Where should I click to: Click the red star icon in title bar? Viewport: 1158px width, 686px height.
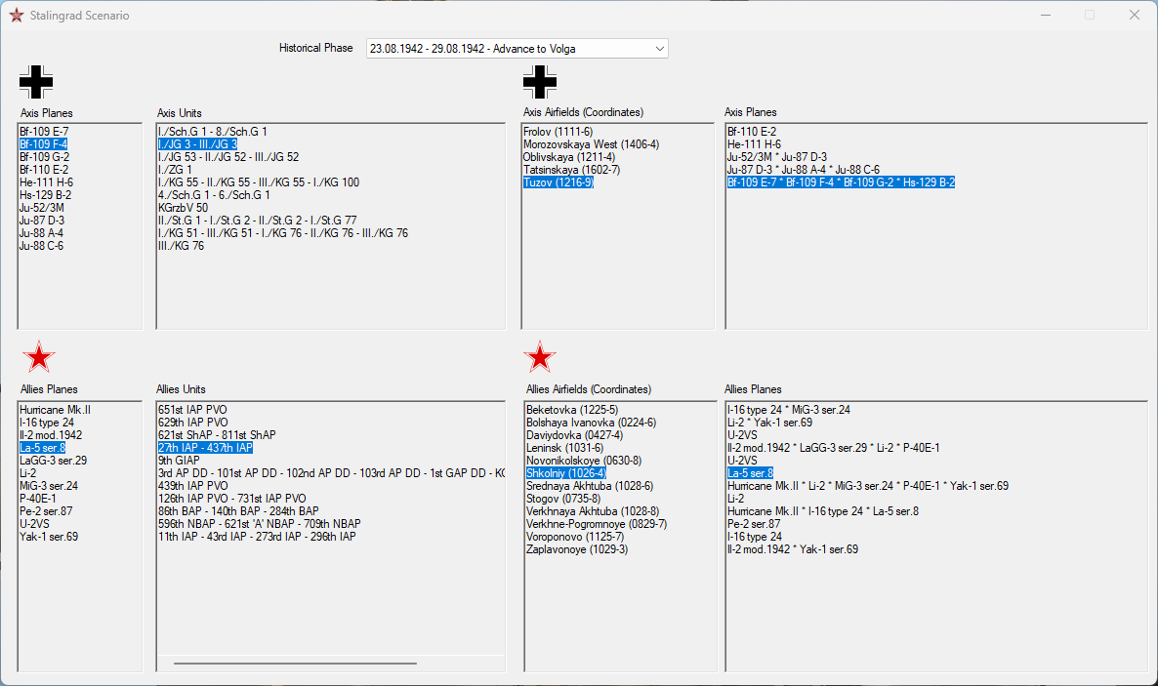(x=17, y=16)
